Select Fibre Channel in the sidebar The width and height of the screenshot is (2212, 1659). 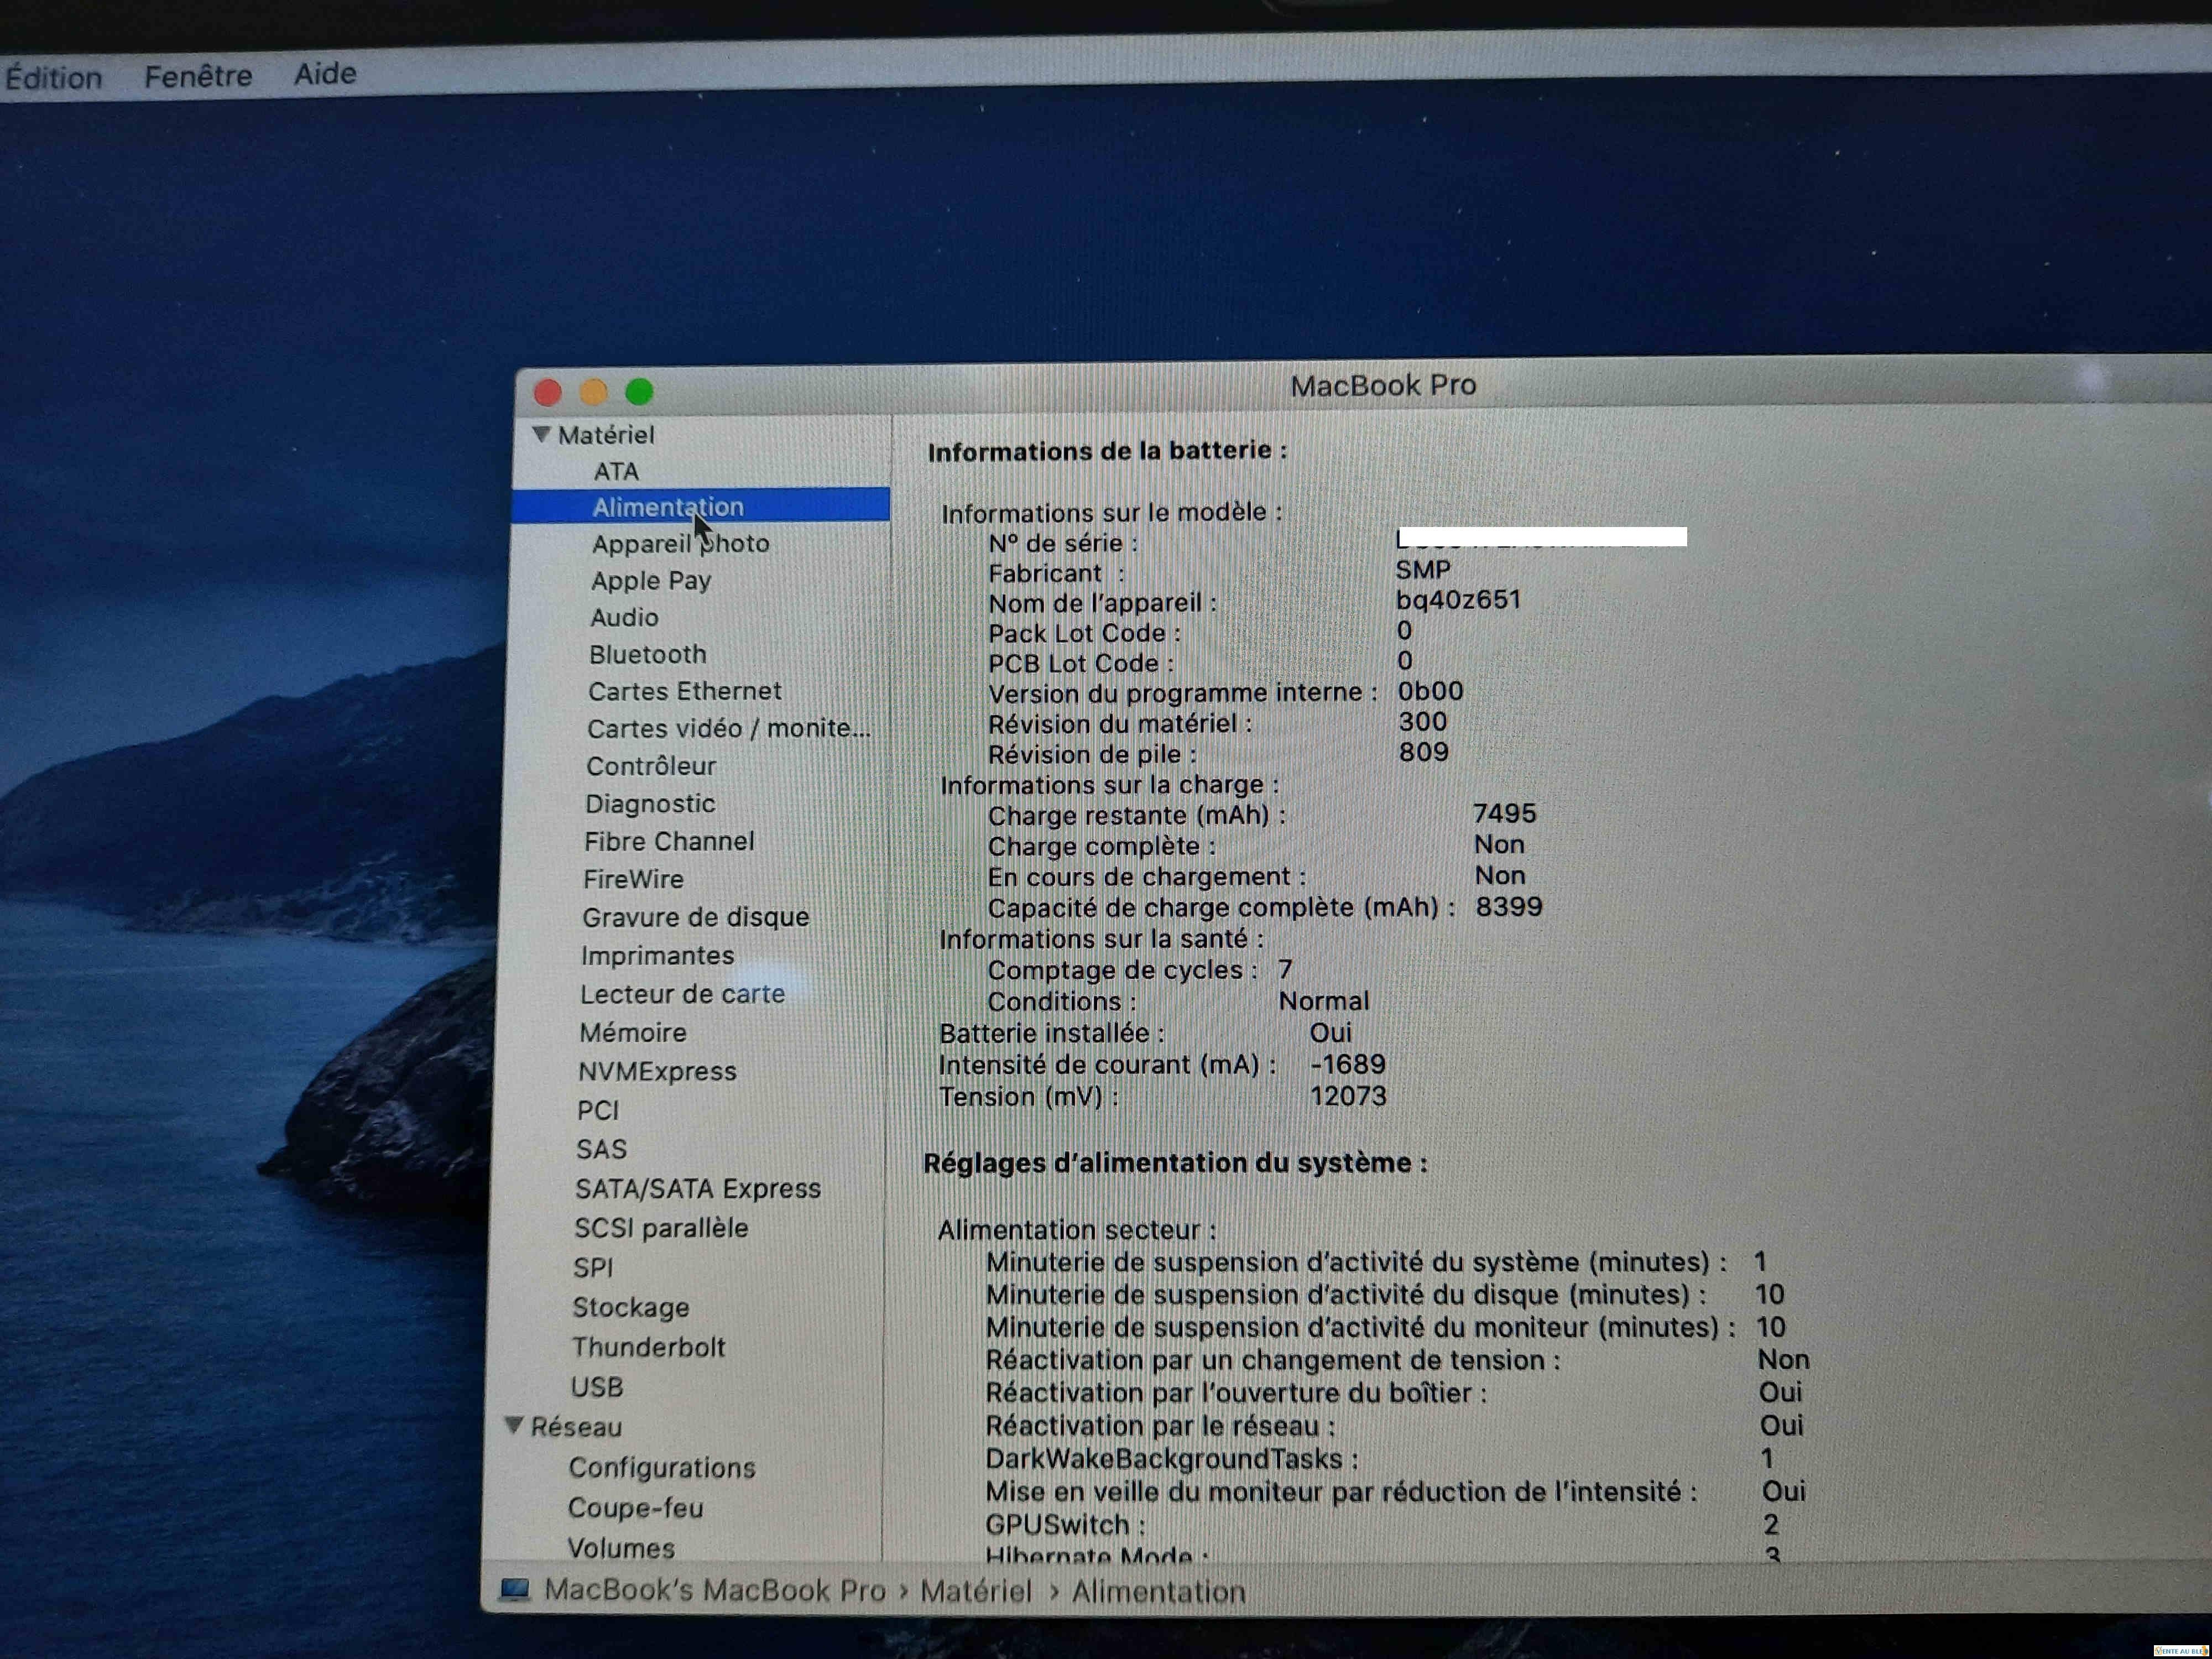(669, 842)
